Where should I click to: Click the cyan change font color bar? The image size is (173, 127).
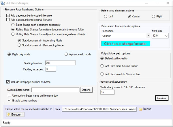tap(125, 44)
